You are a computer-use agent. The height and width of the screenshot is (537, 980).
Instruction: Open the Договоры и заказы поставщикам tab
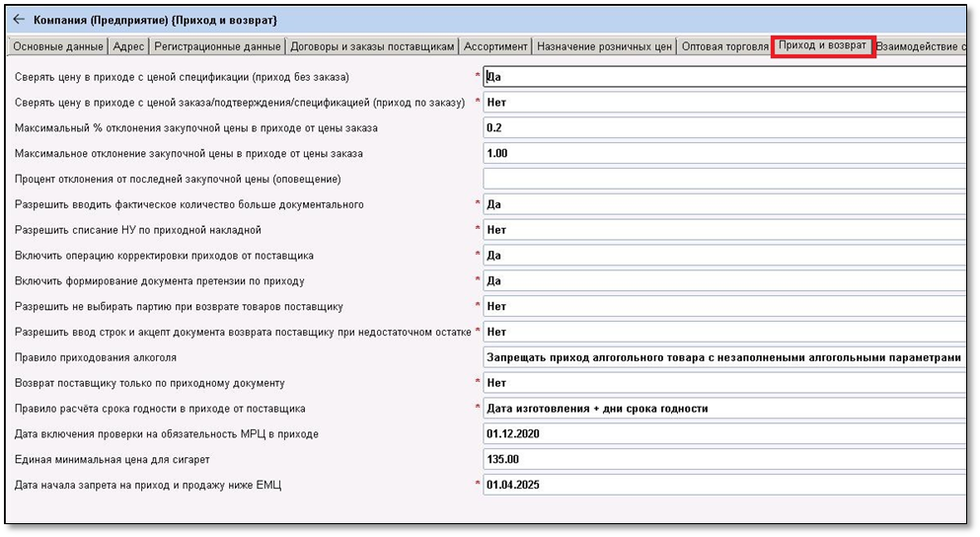(x=374, y=46)
